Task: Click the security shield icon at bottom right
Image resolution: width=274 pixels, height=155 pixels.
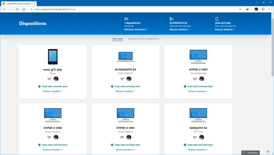Action: (268, 152)
